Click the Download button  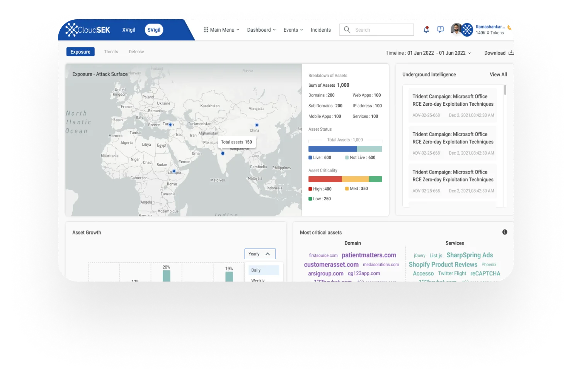(499, 53)
